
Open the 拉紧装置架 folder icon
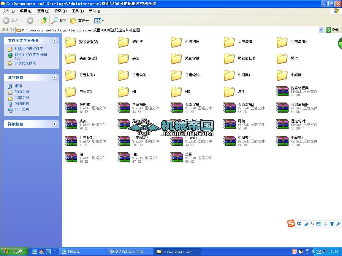click(x=71, y=42)
